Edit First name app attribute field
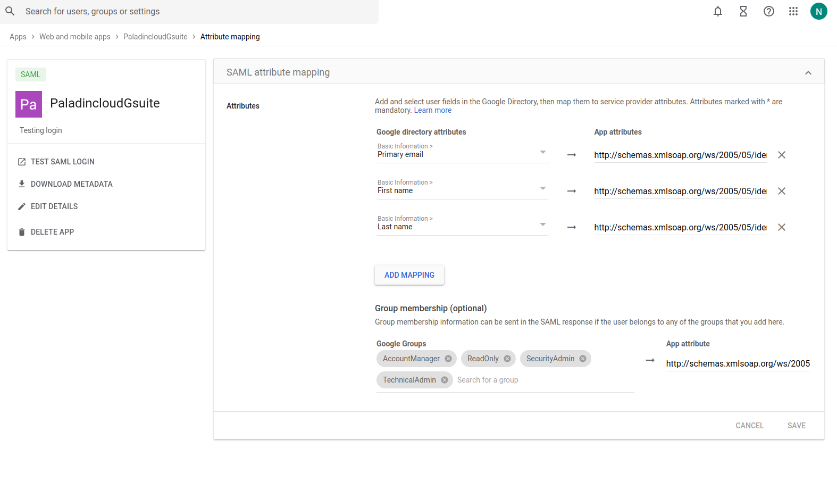Image resolution: width=837 pixels, height=498 pixels. pos(681,191)
